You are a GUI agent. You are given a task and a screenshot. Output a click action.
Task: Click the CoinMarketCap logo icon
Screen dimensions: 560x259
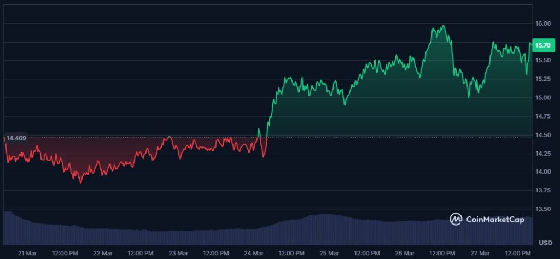coord(456,219)
